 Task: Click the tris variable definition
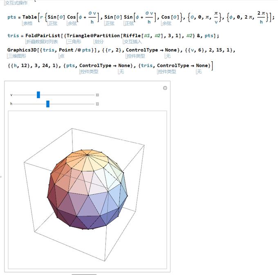click(x=13, y=36)
